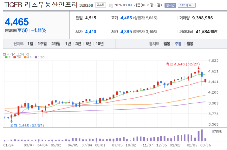Click the 03/06 date axis label
Viewport: 227px width, 150px height.
[x=206, y=145]
